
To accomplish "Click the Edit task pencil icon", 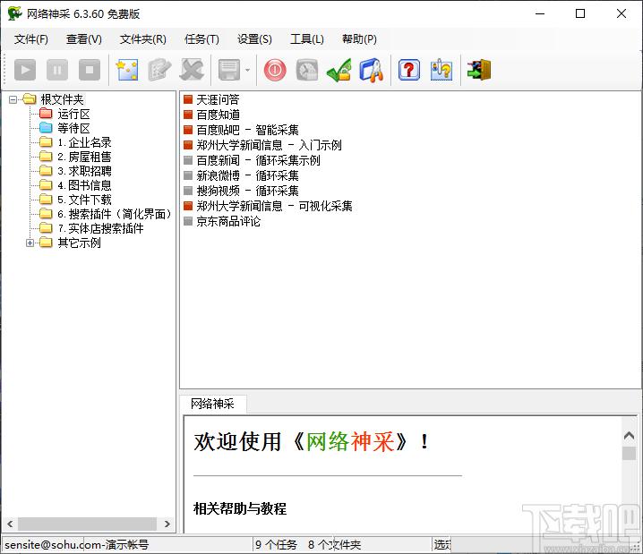I will 159,70.
